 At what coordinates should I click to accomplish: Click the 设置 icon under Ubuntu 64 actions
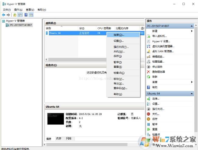[x=149, y=104]
